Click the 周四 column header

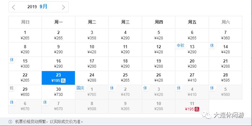(159, 22)
